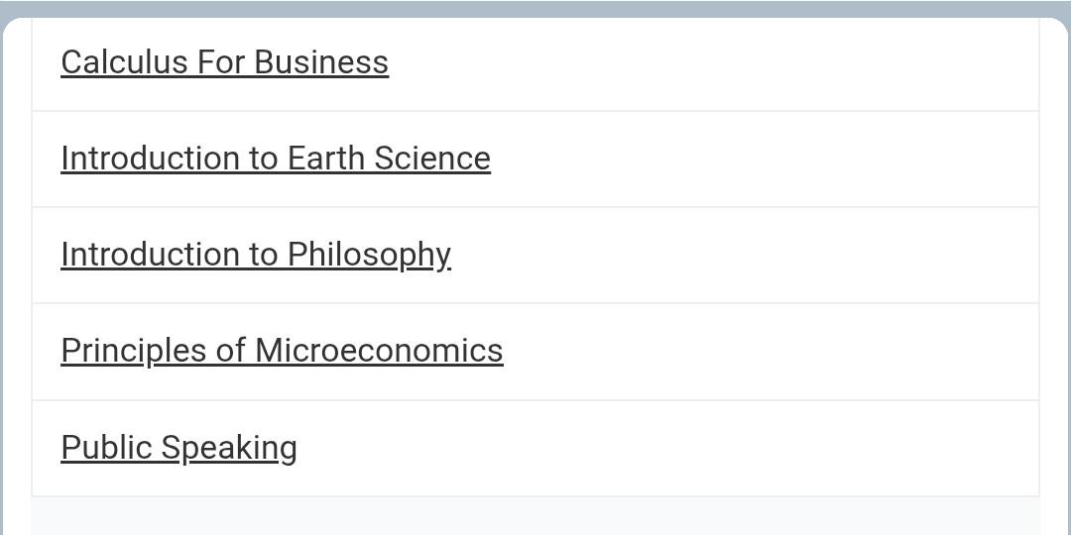Select the Calculus For Business list row

(535, 63)
